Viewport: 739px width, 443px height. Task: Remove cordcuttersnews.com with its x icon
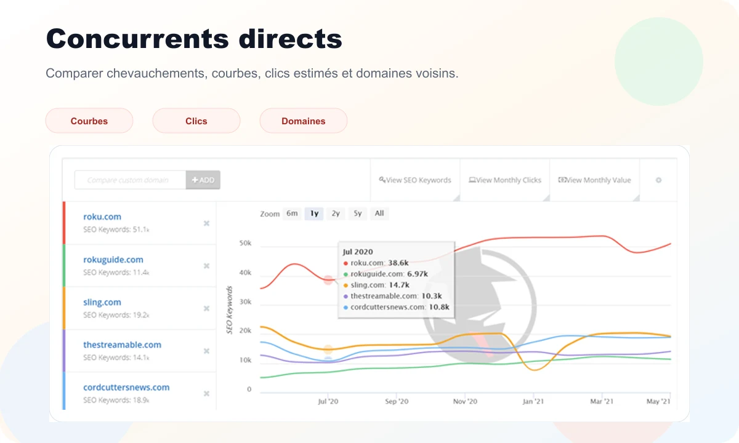coord(206,393)
